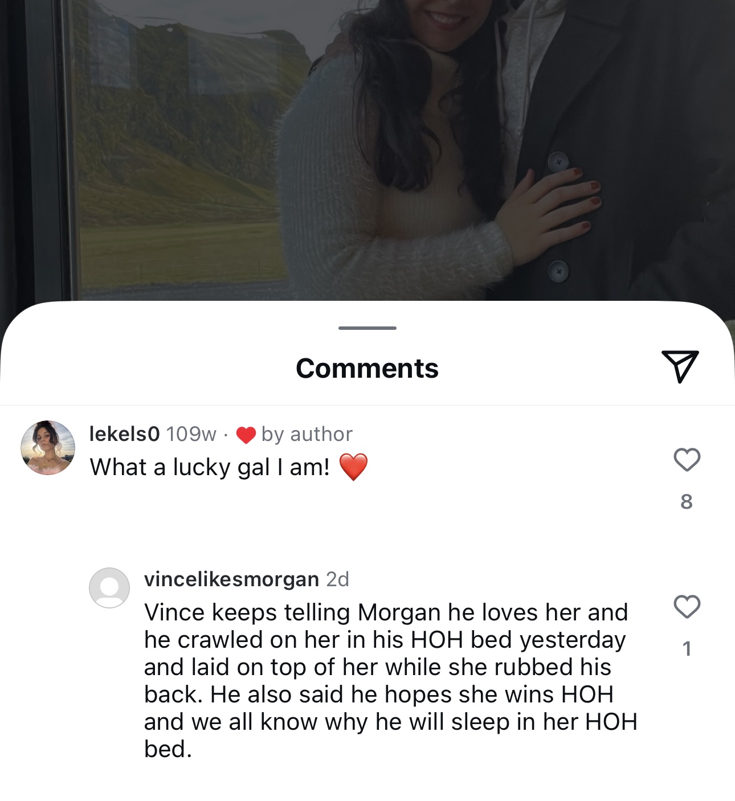Viewport: 735px width, 801px height.
Task: View likes count 1 on vincelikesmorgan comment
Action: pyautogui.click(x=687, y=648)
